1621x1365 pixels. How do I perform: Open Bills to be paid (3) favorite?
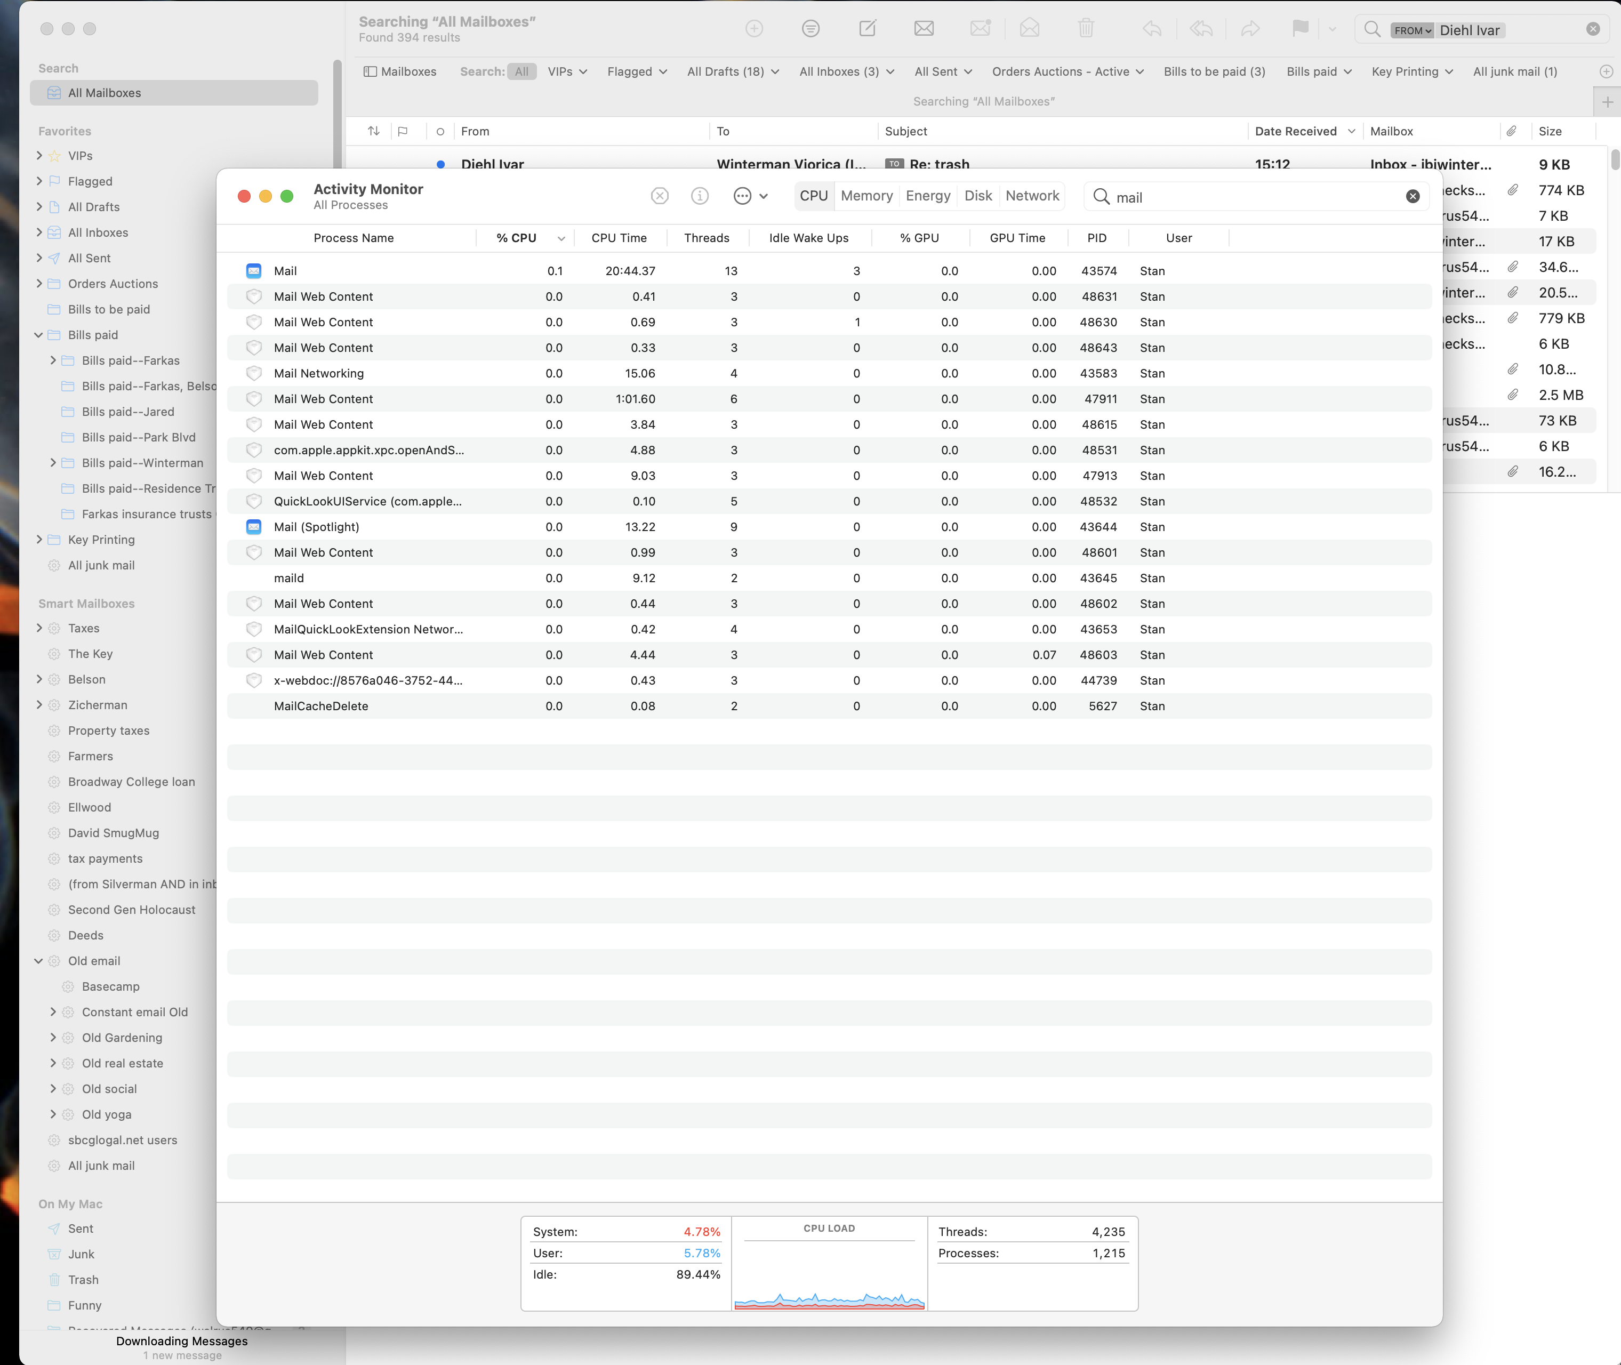(x=1213, y=72)
